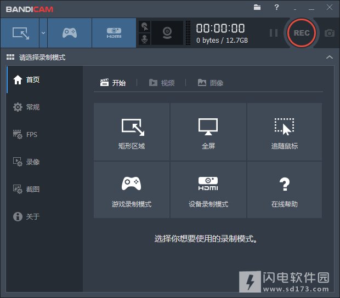Click the pause recording button
Viewport: 340px width, 298px height.
pyautogui.click(x=274, y=33)
